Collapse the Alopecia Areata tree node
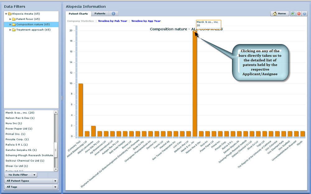Image resolution: width=311 pixels, height=194 pixels. (x=6, y=14)
